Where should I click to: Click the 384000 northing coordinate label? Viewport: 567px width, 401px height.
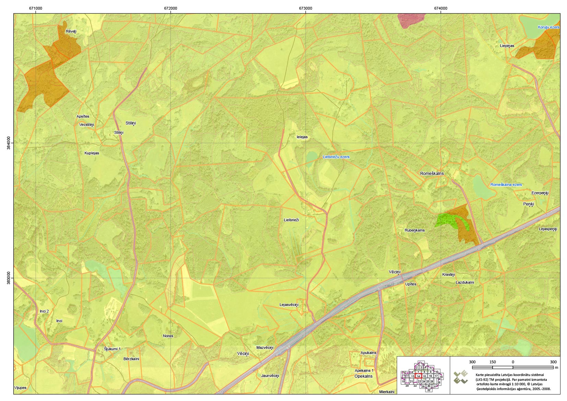click(8, 143)
